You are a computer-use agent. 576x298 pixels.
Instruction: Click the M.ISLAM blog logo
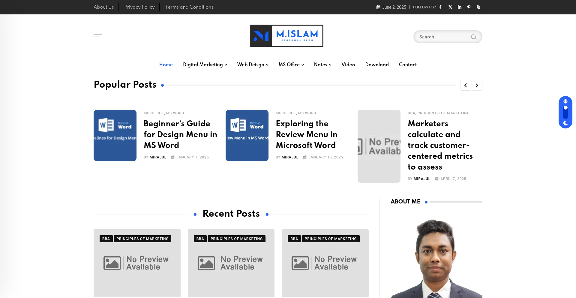tap(286, 36)
